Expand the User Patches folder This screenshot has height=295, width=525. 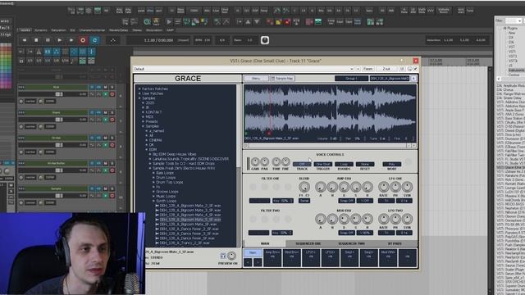[x=139, y=93]
